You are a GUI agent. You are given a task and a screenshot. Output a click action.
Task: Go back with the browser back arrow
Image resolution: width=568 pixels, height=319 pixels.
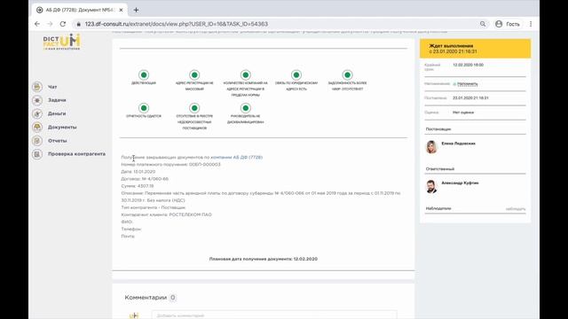click(37, 24)
